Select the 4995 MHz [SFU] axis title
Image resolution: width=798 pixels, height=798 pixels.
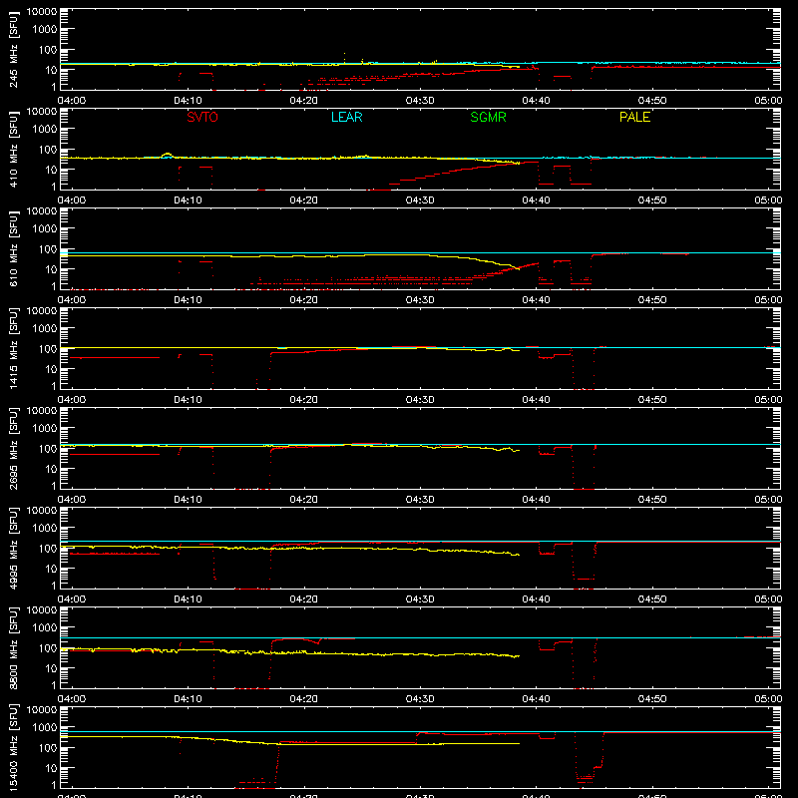coord(13,548)
